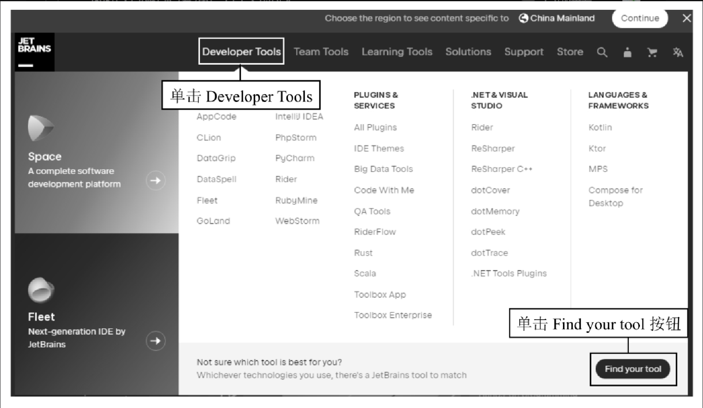Open the PyCharm link
The width and height of the screenshot is (703, 408).
(295, 158)
